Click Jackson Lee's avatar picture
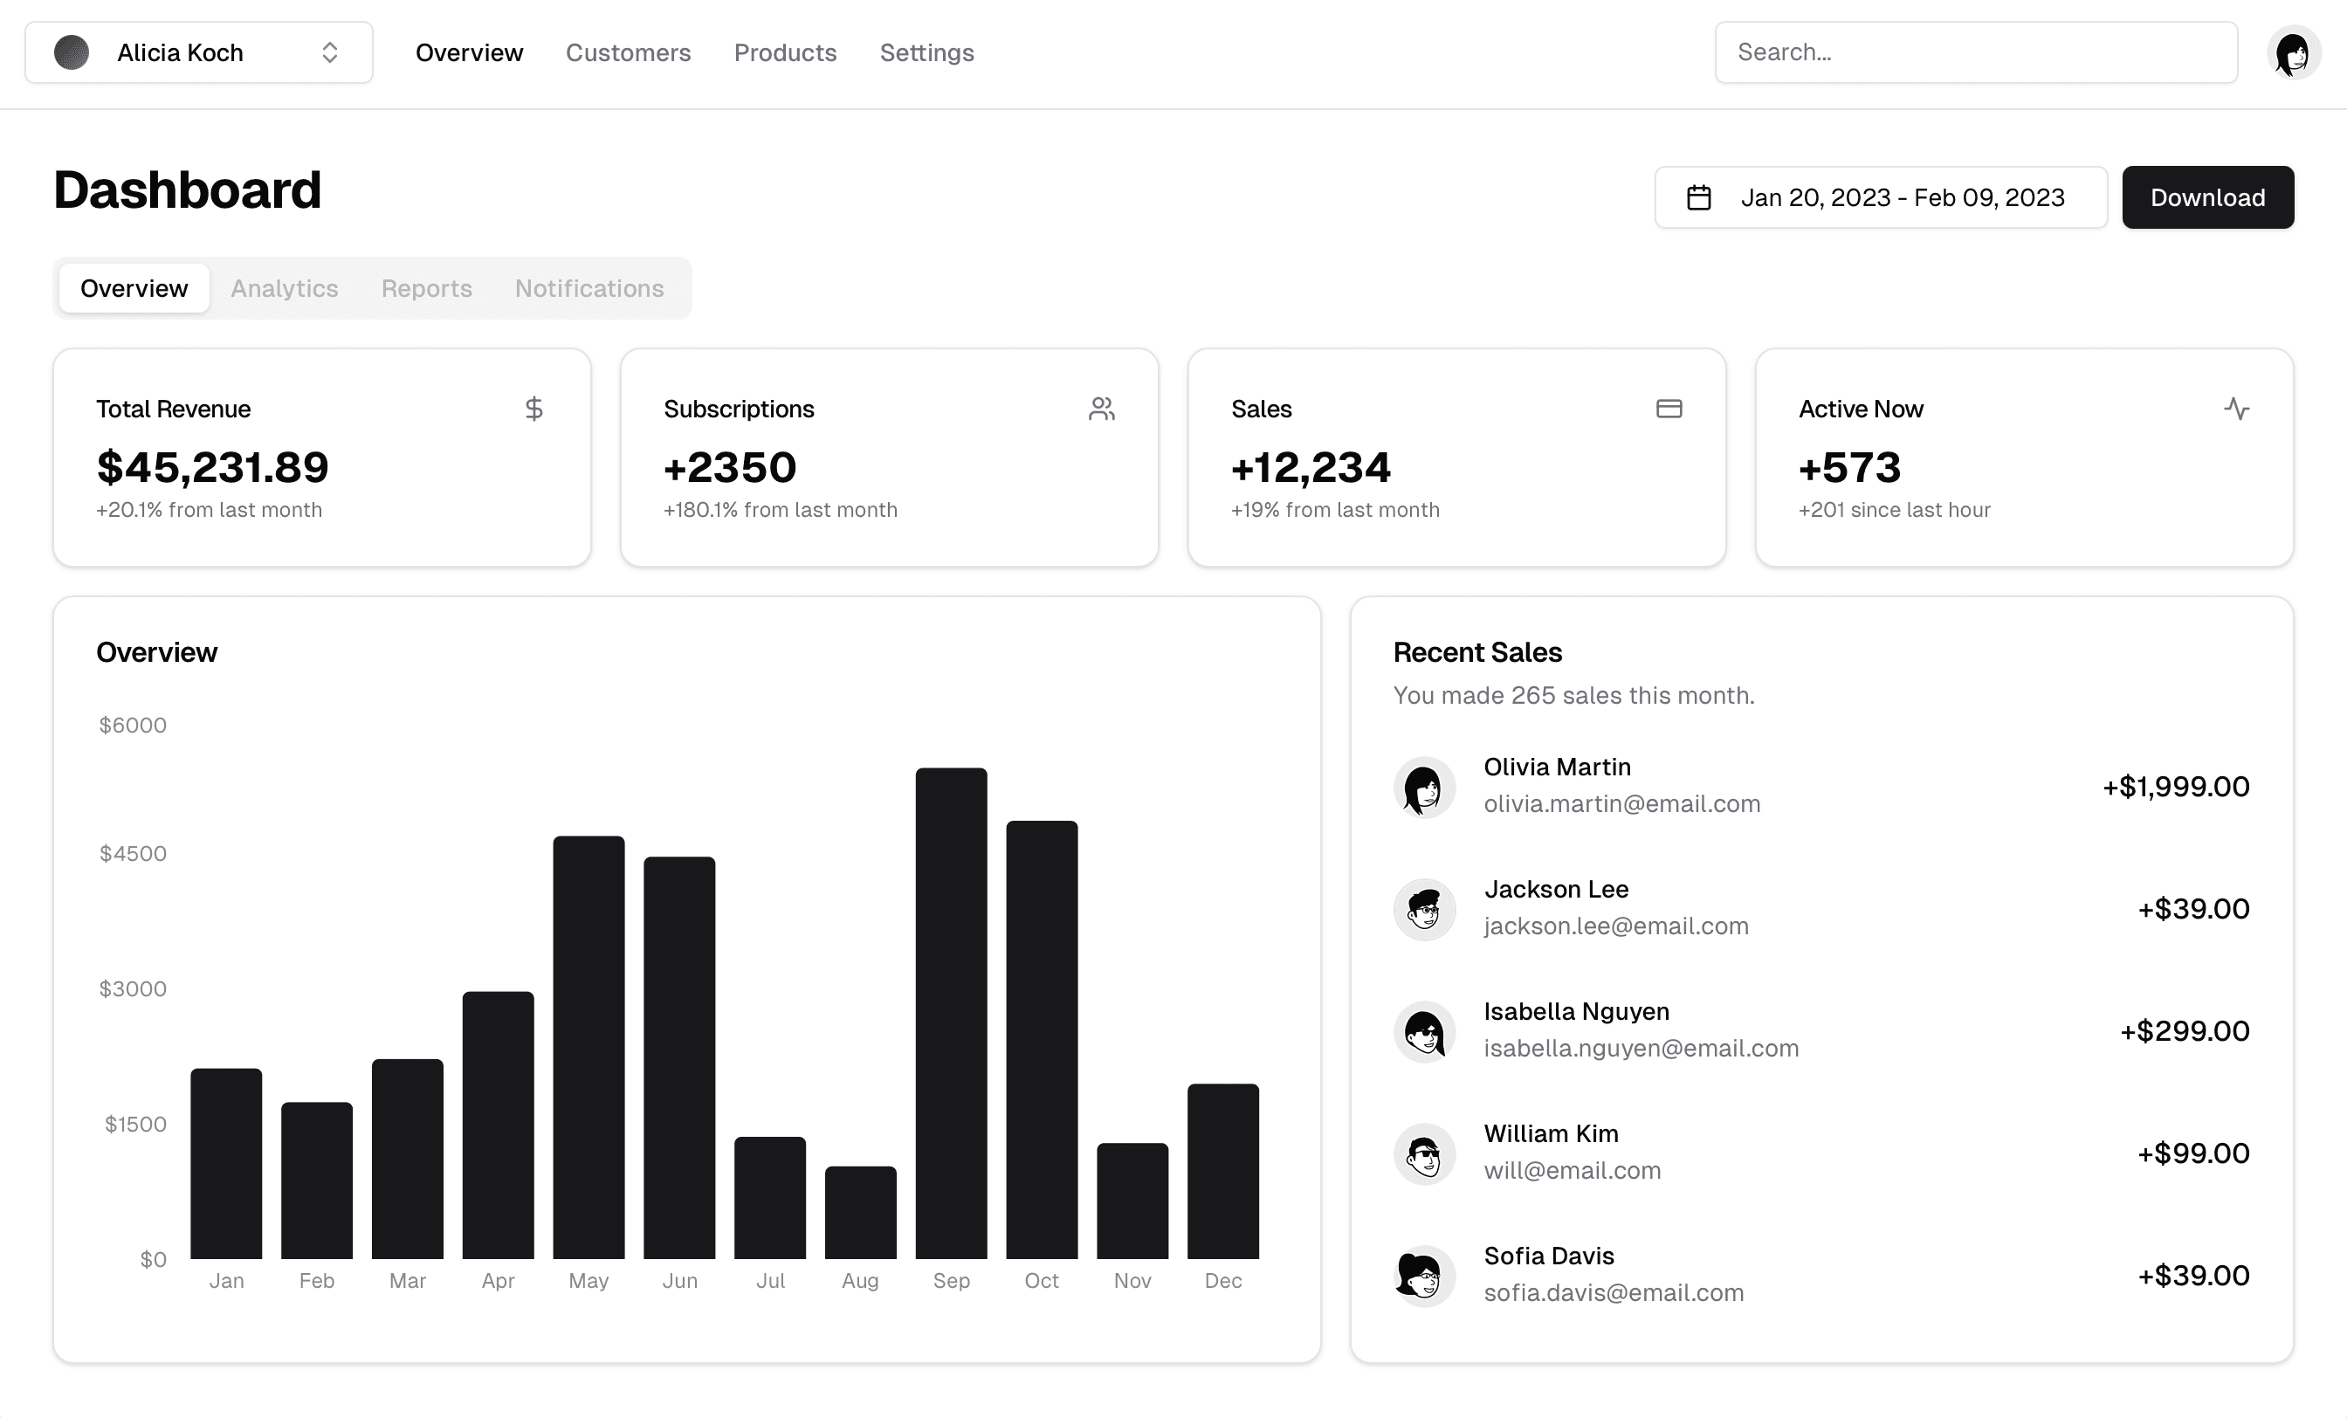 (1424, 910)
